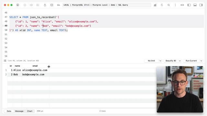Click the refresh icon in the toolbar
The image size is (207, 116).
point(162,5)
